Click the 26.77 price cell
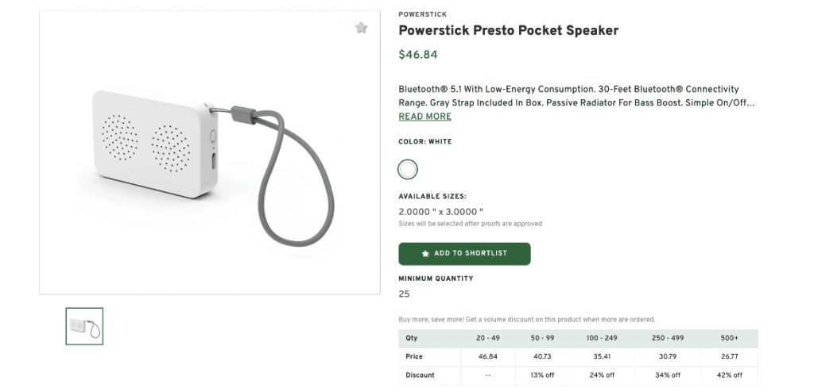814x392 pixels. coord(728,356)
